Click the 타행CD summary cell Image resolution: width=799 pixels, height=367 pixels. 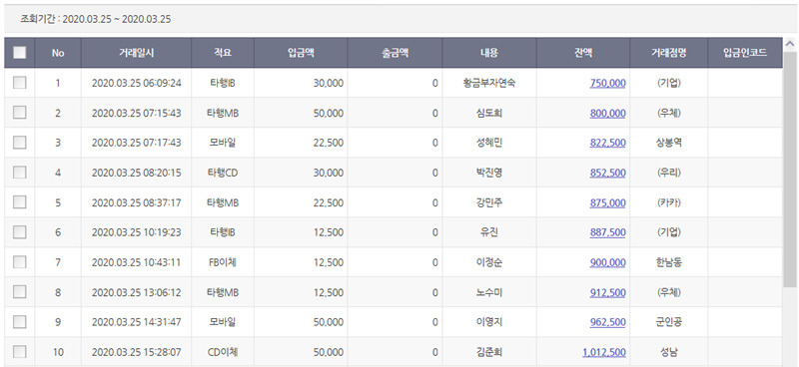223,174
